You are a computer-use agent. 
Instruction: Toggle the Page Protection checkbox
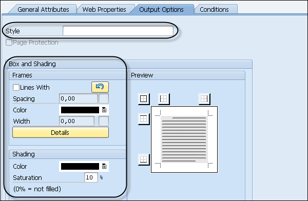tap(9, 43)
